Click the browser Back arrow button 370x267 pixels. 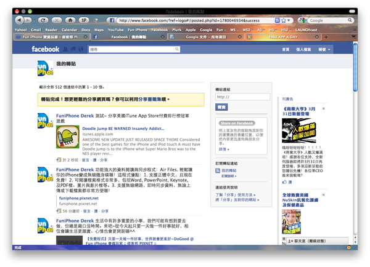tap(19, 20)
